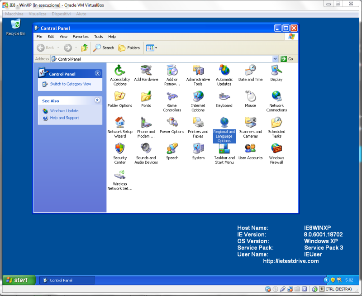Open Accessibility Options applet

tap(120, 75)
